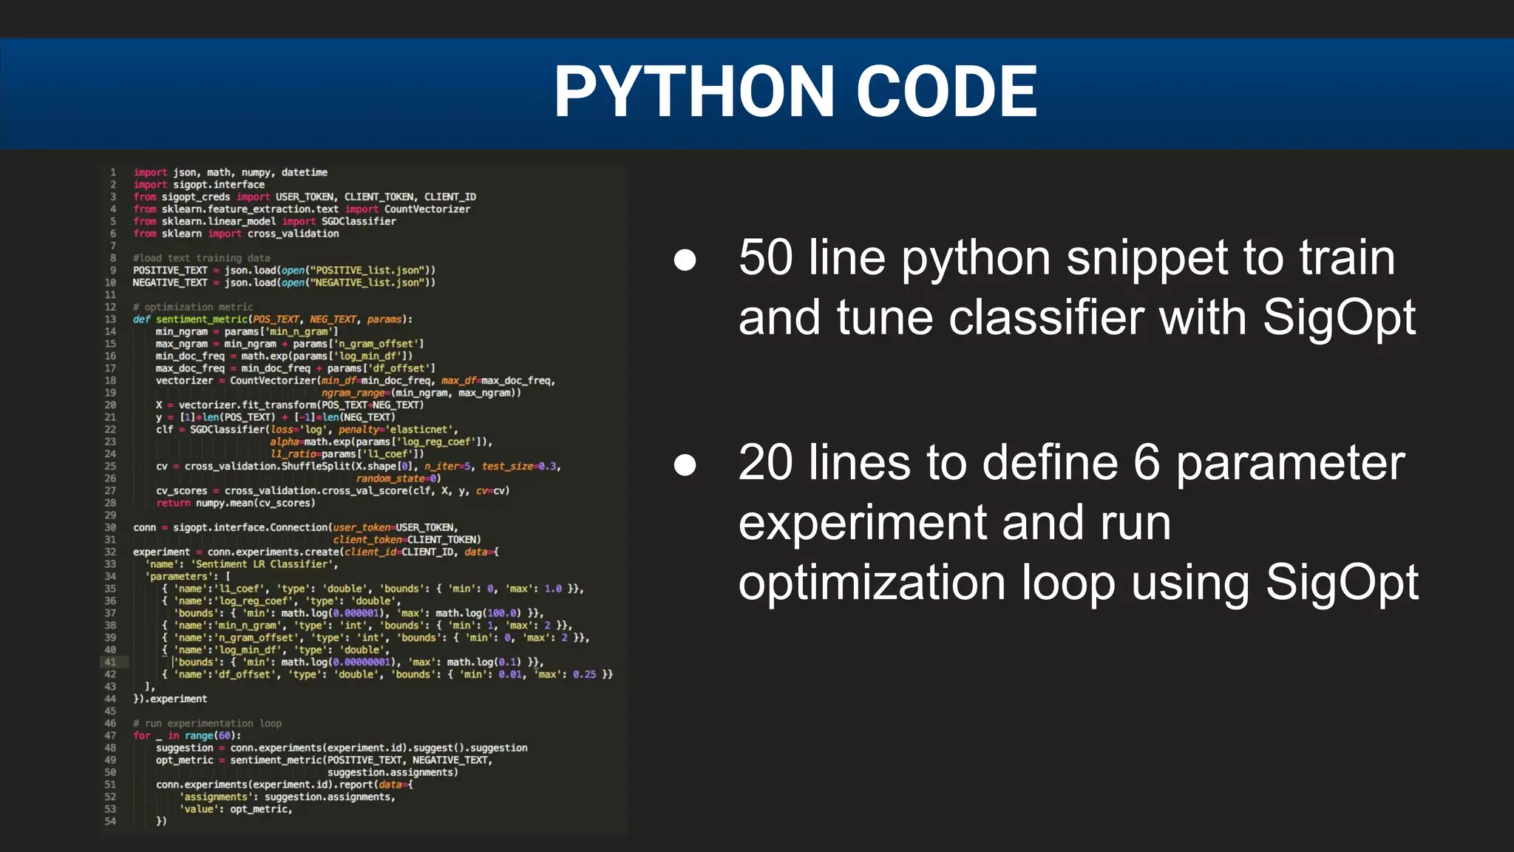Select bullet text '20 lines to define 6 parameter'
Viewport: 1514px width, 852px height.
pos(1071,463)
